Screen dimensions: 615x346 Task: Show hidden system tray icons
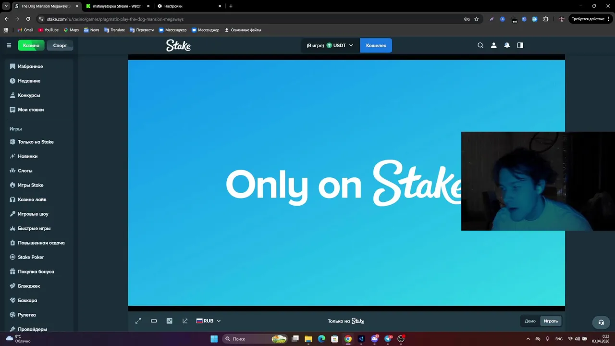click(x=528, y=339)
